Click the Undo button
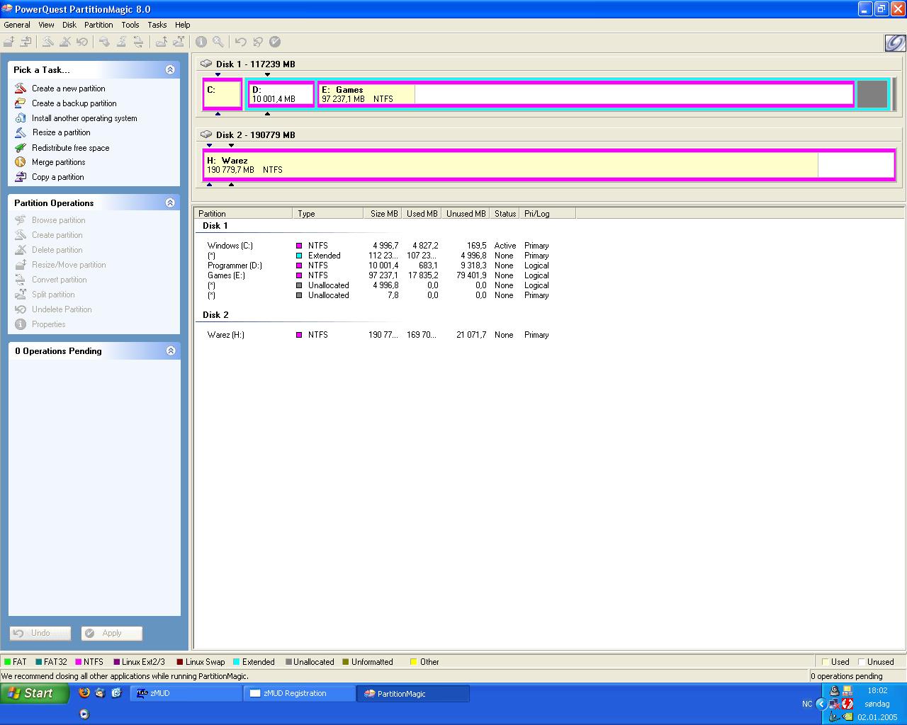 point(40,633)
